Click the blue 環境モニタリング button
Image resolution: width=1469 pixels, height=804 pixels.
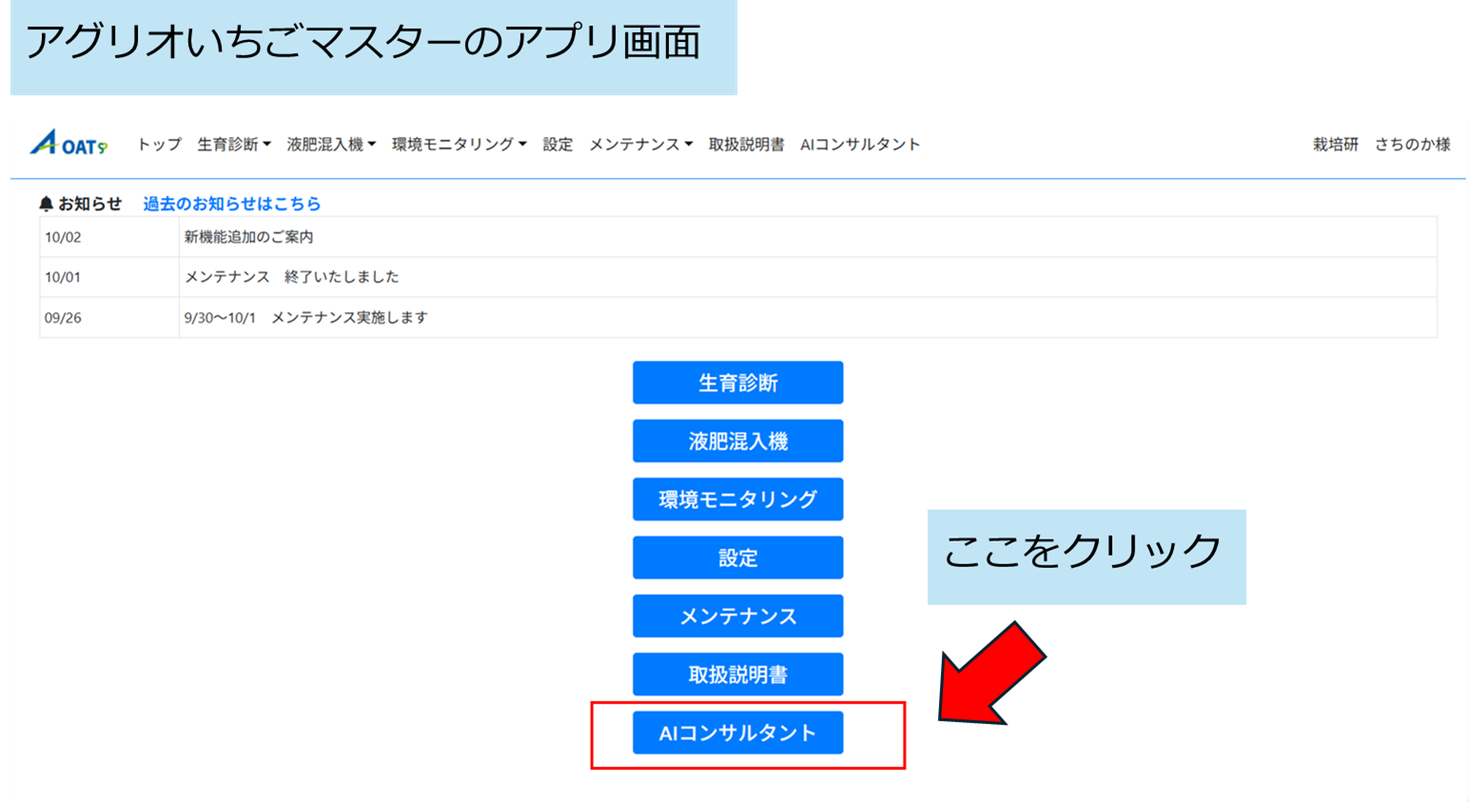(737, 500)
